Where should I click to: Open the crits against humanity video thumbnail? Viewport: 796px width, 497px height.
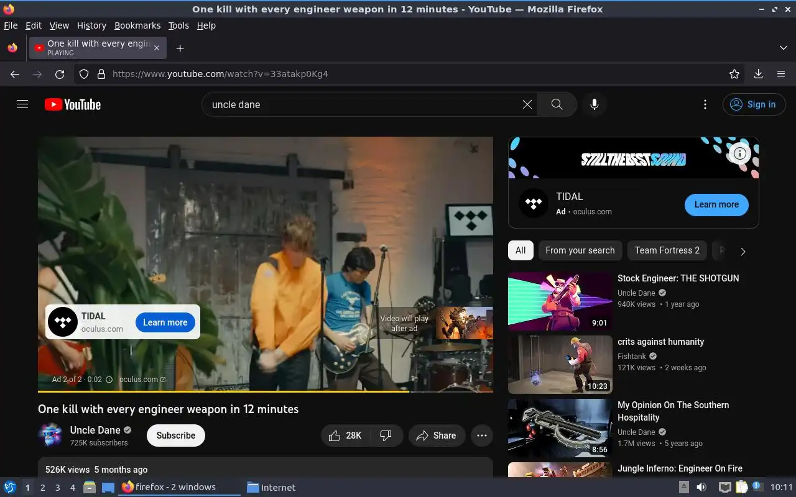click(x=560, y=365)
